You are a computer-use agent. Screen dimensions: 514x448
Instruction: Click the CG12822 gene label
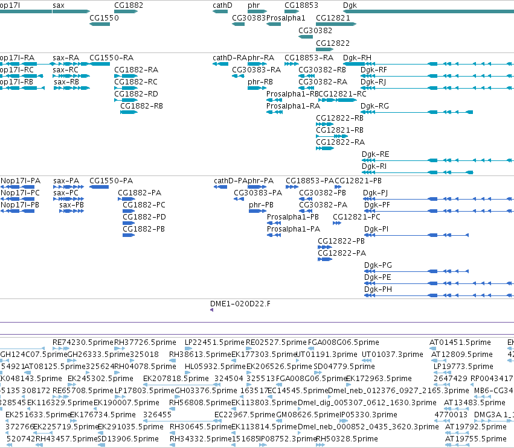[333, 43]
